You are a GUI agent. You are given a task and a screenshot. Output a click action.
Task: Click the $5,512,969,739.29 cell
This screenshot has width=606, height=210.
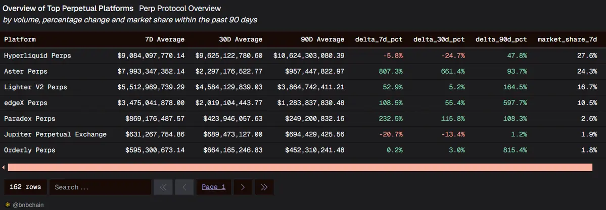[x=151, y=87]
